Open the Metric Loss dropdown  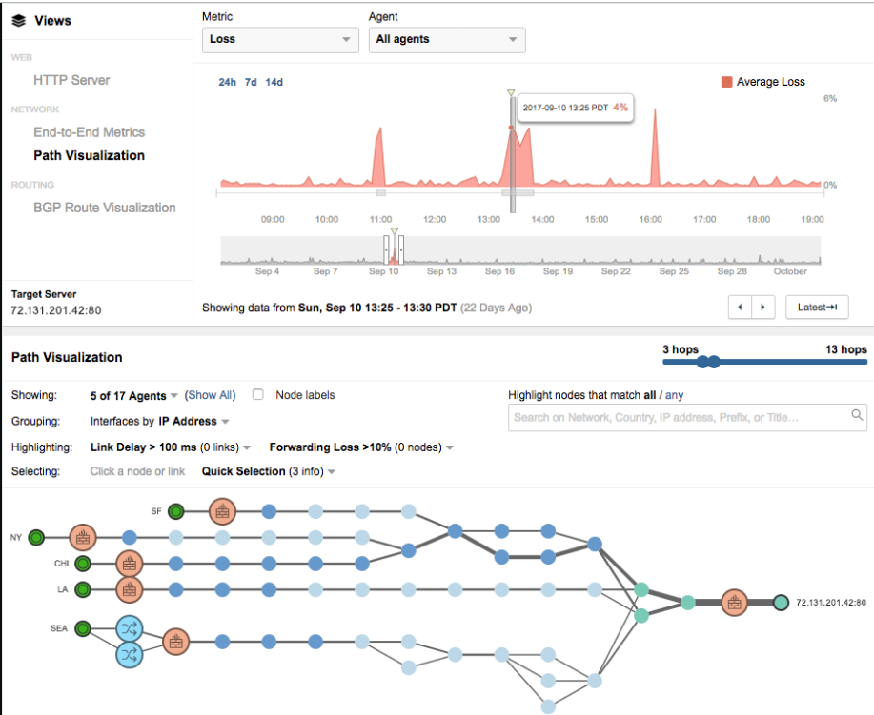[280, 39]
